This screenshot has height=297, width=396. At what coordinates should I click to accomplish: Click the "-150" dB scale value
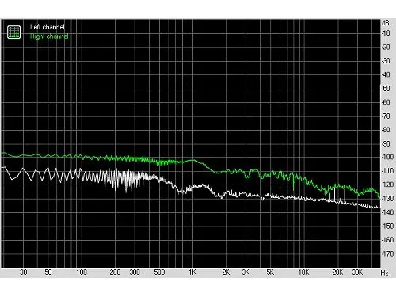click(x=387, y=226)
